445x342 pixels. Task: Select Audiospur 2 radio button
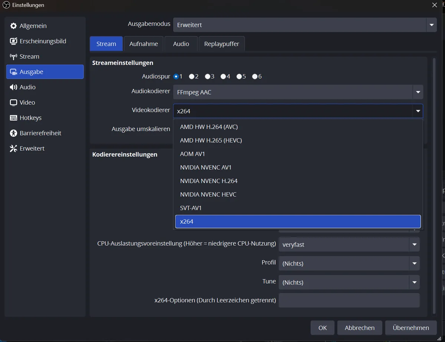point(192,76)
